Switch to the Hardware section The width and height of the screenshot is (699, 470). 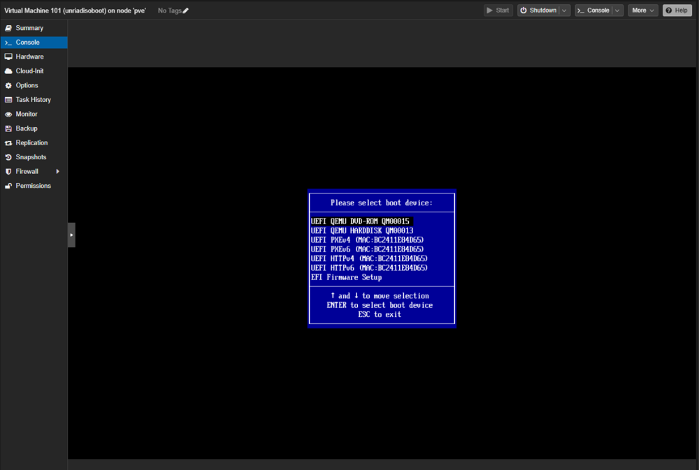tap(34, 57)
